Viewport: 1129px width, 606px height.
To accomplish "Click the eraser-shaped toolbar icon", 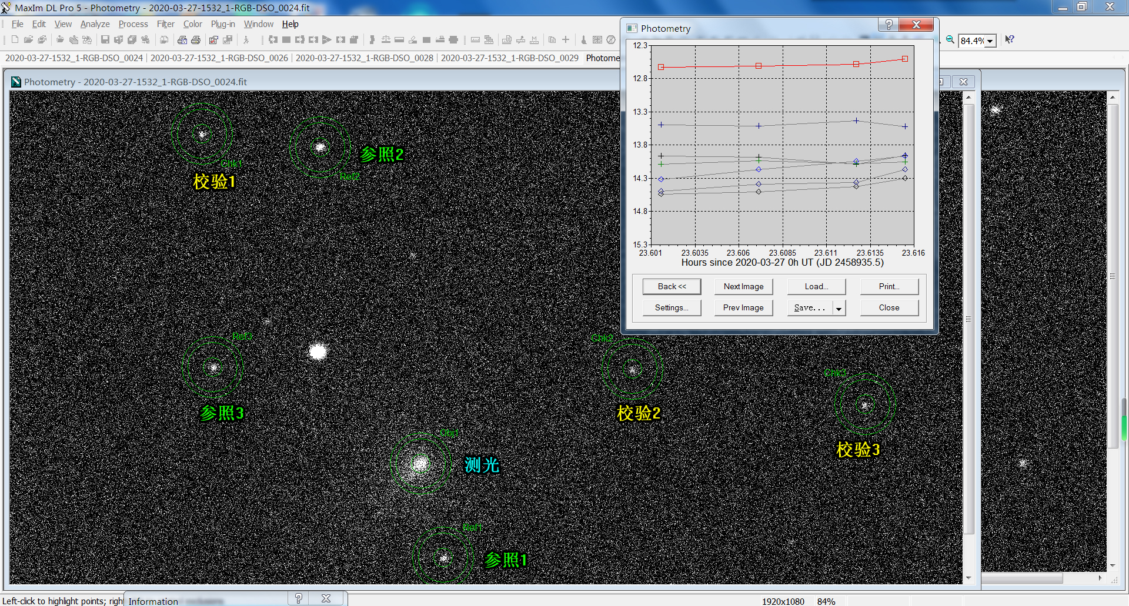I will pyautogui.click(x=413, y=40).
